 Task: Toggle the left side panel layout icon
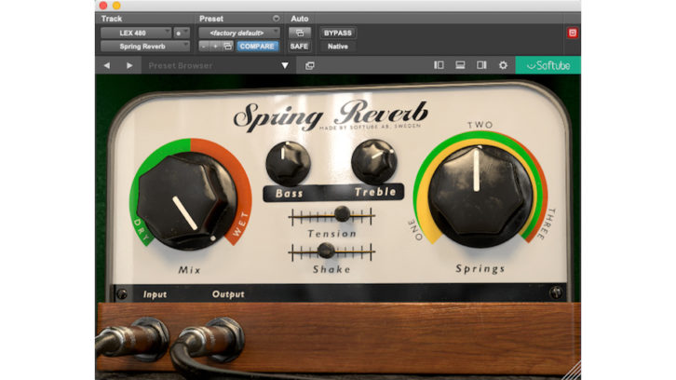(x=439, y=65)
